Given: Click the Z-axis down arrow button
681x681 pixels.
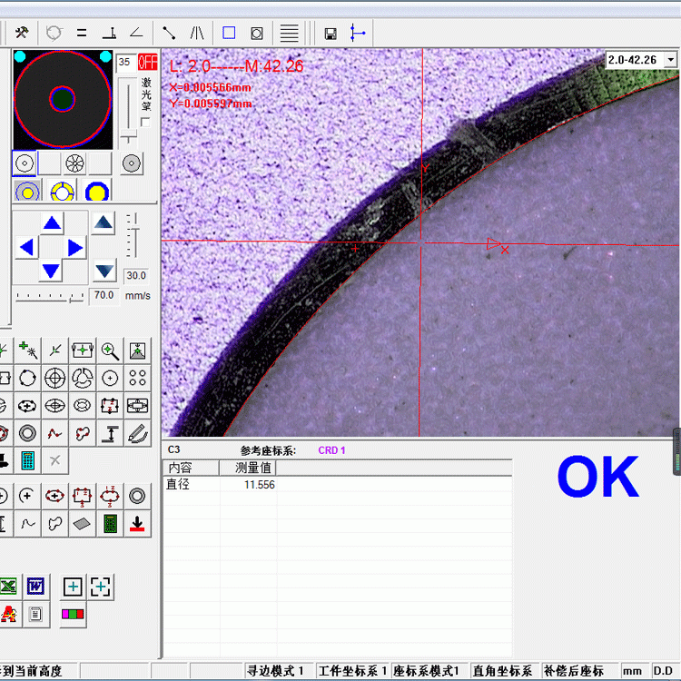Looking at the screenshot, I should coord(104,271).
